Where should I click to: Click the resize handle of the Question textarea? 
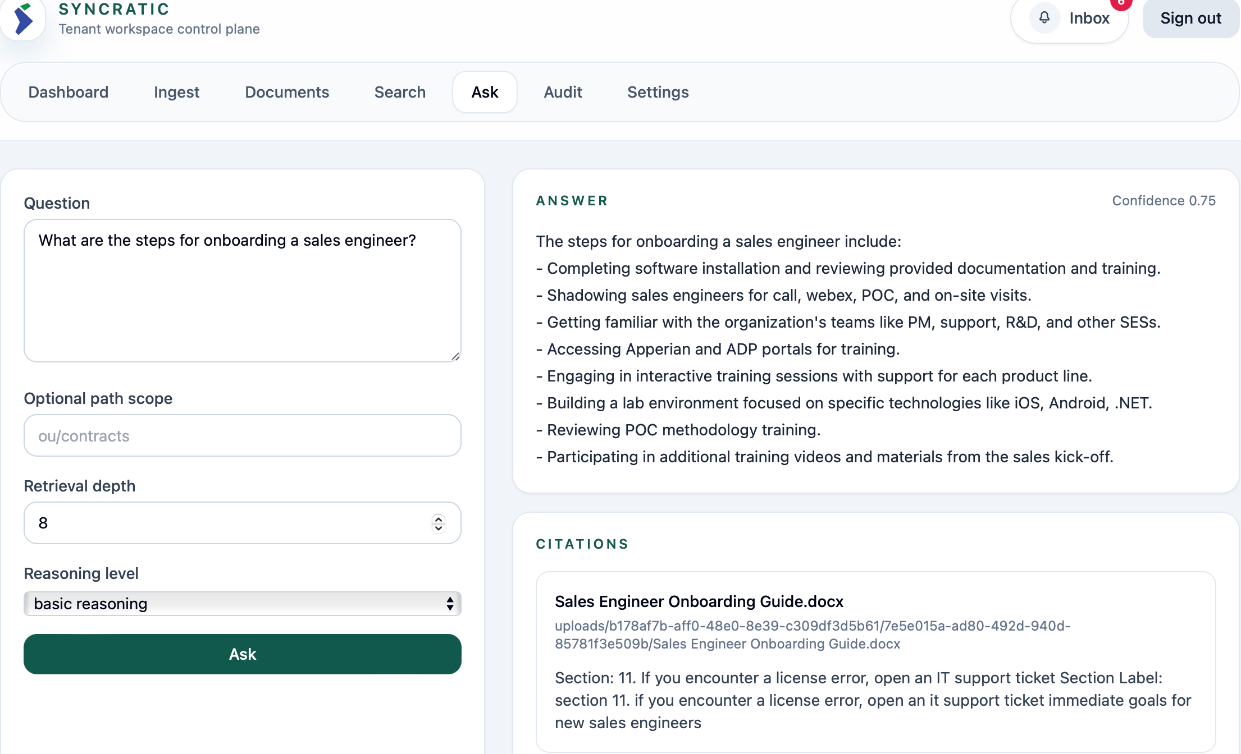pos(455,356)
